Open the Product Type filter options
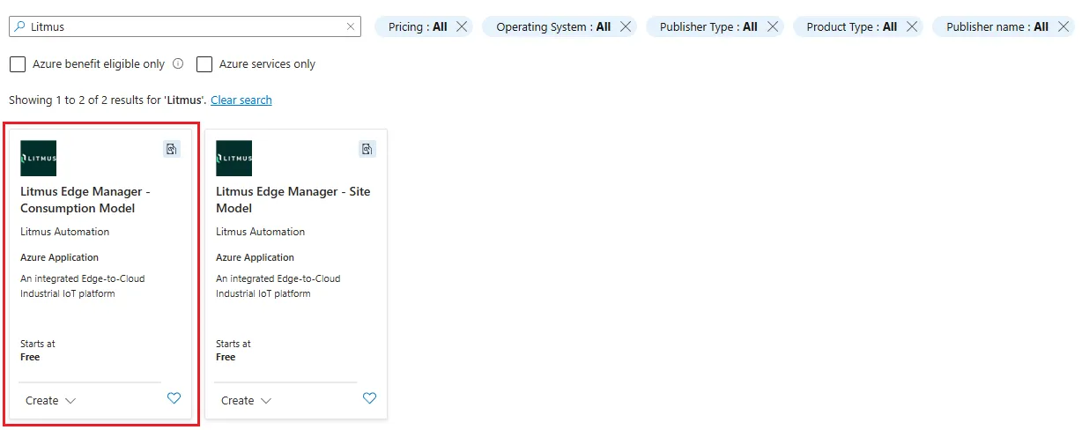Screen dimensions: 1082x430 coord(851,26)
